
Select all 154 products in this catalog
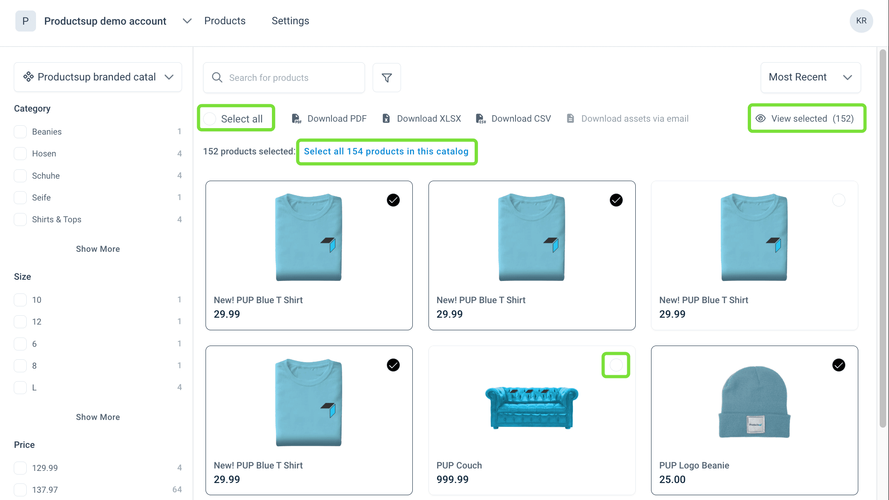386,151
